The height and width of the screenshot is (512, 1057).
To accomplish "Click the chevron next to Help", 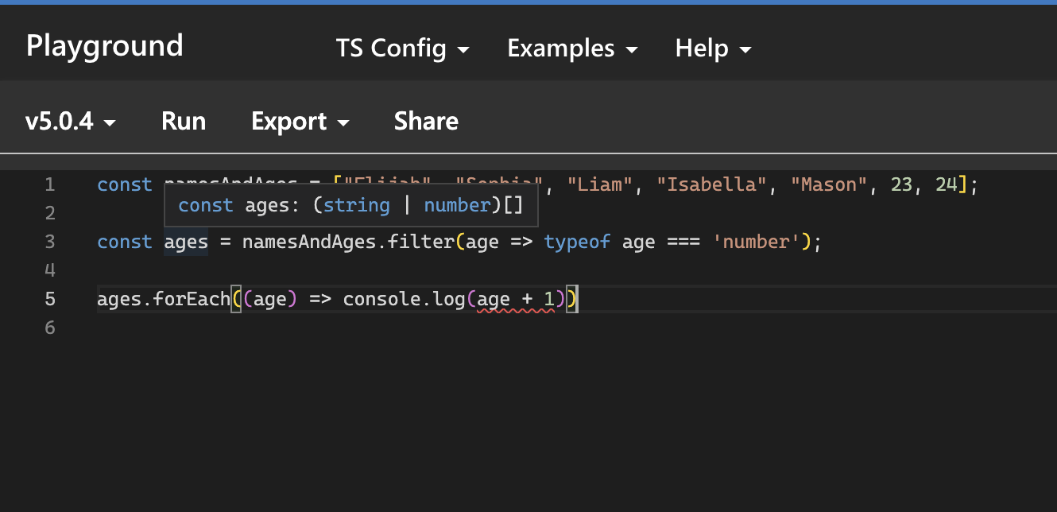I will 745,49.
